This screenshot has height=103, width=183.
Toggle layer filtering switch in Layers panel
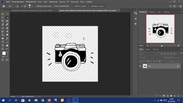(x=182, y=53)
